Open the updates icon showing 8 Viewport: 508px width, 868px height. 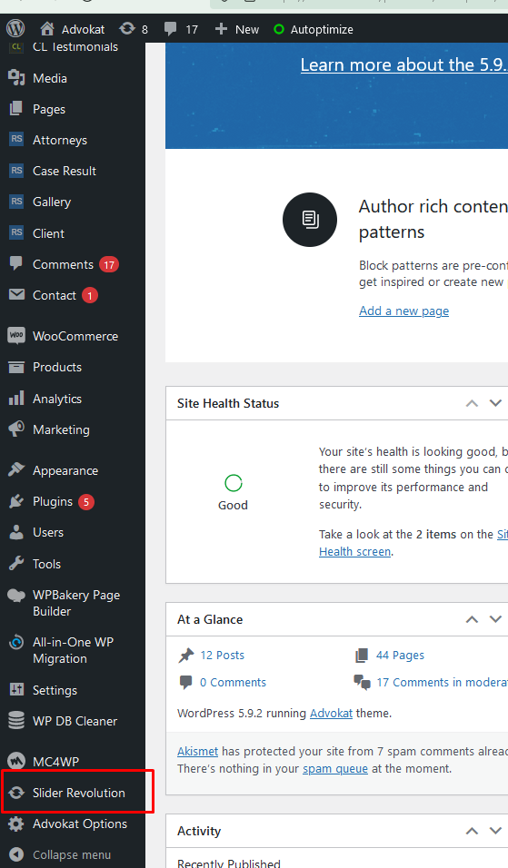pos(127,29)
